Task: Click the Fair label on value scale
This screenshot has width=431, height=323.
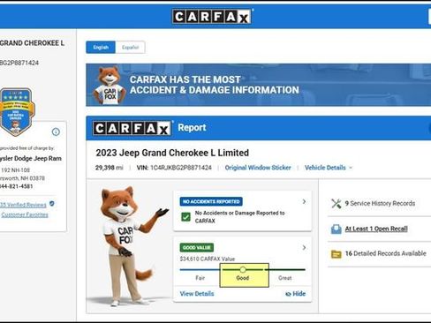Action: [x=200, y=278]
